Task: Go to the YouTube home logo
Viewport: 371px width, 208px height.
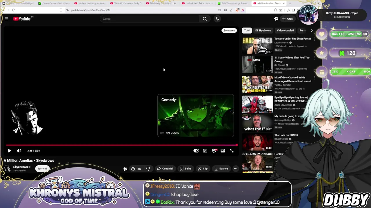Action: (x=22, y=19)
